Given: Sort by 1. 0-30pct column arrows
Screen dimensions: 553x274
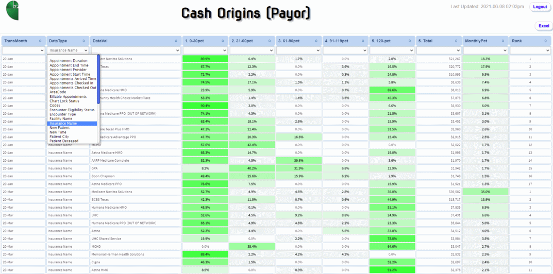Looking at the screenshot, I should click(x=223, y=41).
